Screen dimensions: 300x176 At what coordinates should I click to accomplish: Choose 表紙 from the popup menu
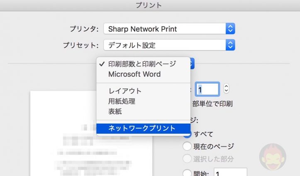coord(143,111)
